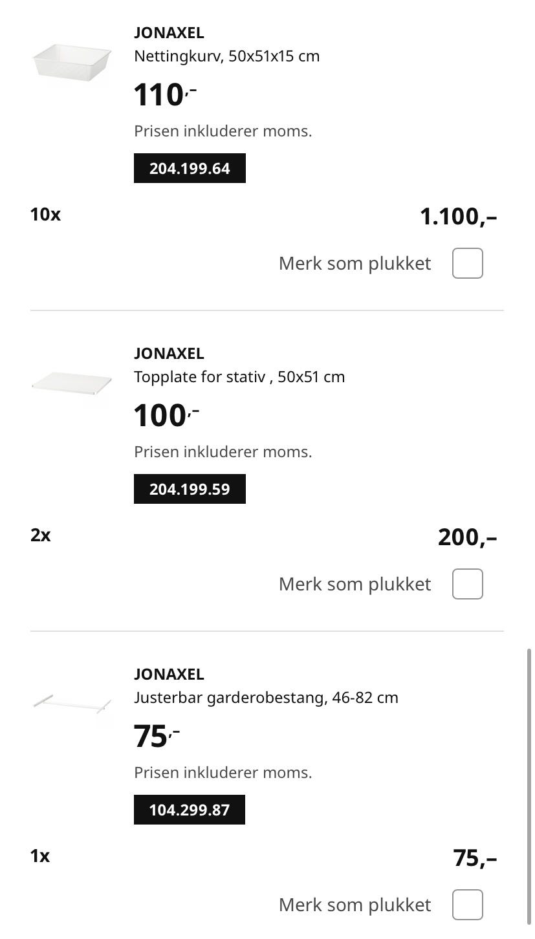Viewport: 535px width, 939px height.
Task: Open the Nettingkurv basket product thumbnail
Action: pos(71,61)
